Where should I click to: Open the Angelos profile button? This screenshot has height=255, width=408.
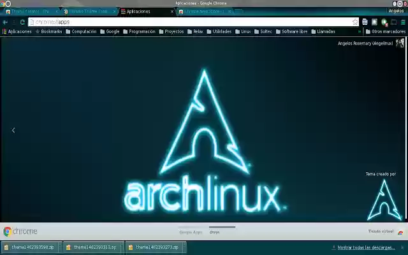396,11
